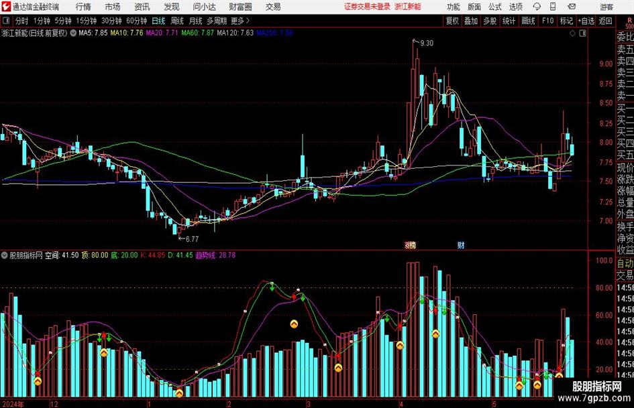Open the 选项 menu
This screenshot has width=634, height=408.
click(515, 7)
